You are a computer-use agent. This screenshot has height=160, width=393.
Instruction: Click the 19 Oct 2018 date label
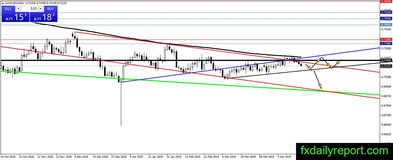coord(8,157)
